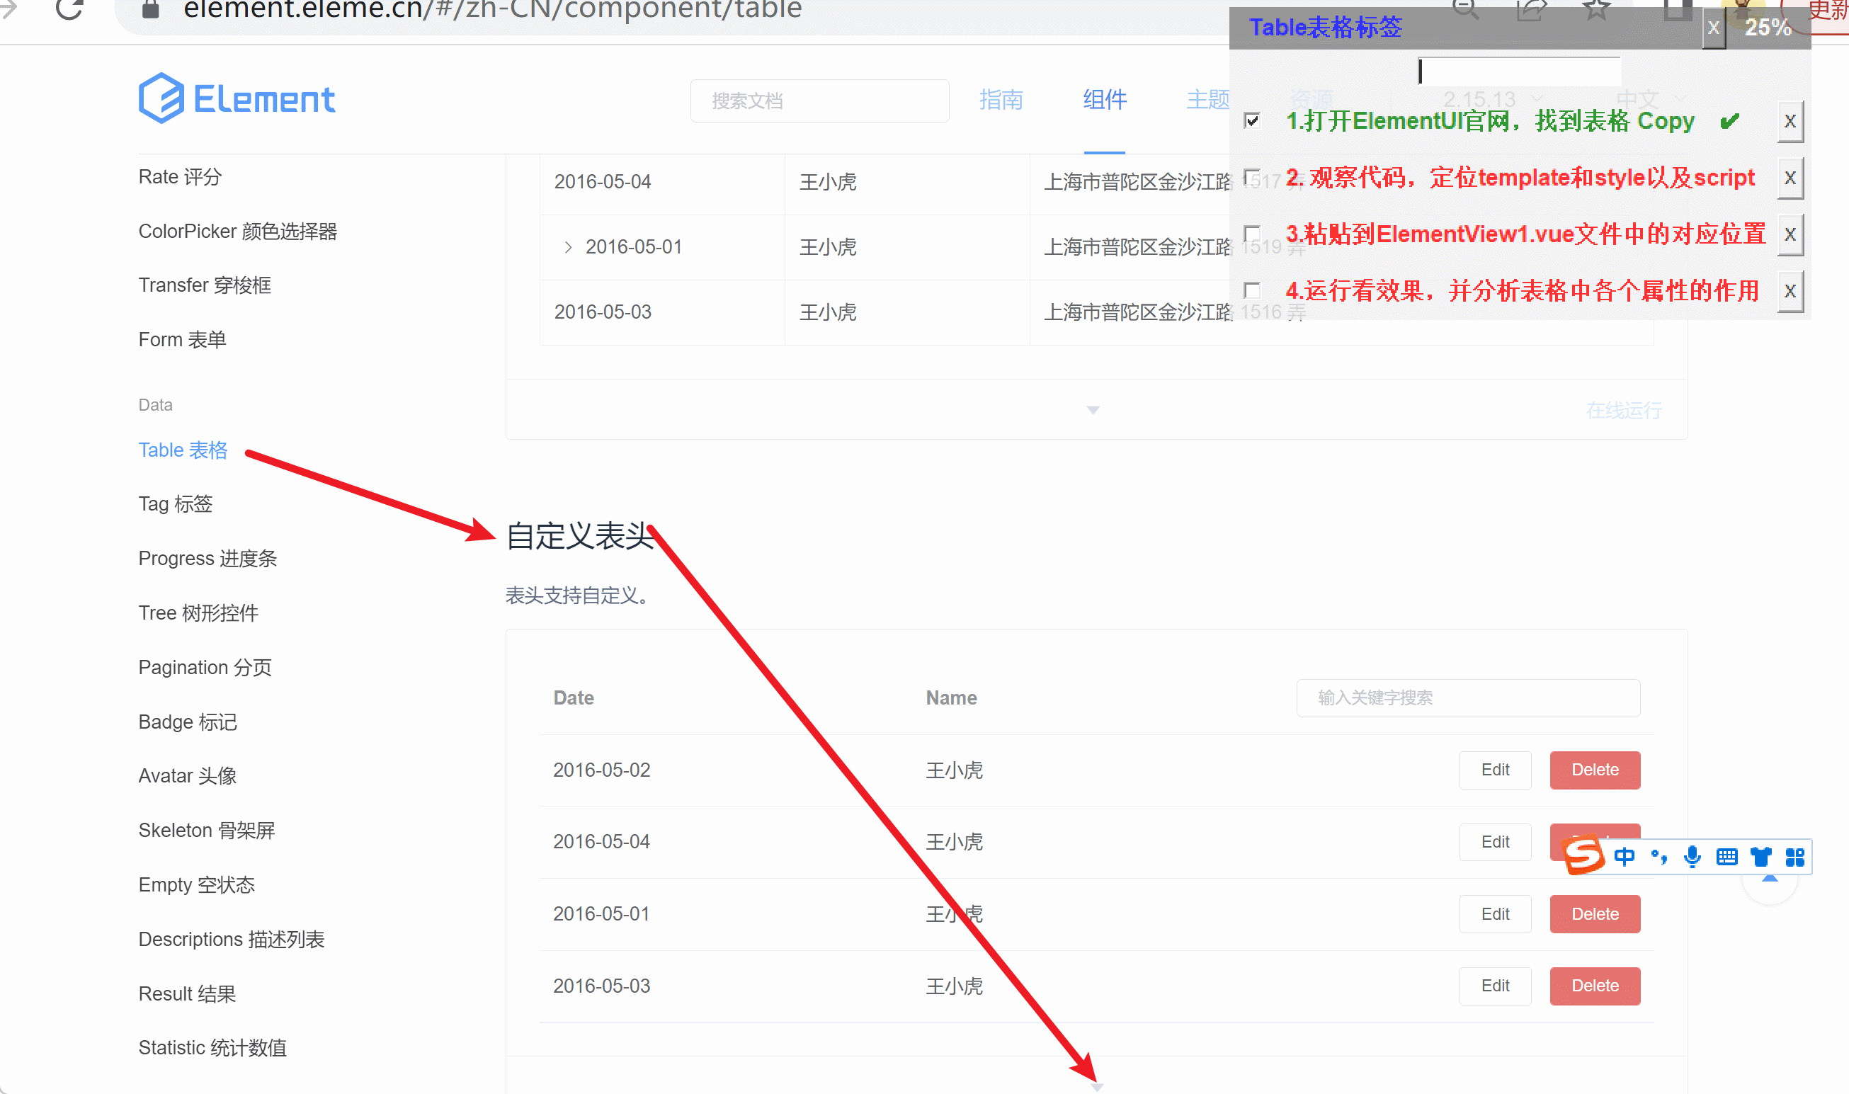
Task: Click the overlay panel's text input
Action: click(1519, 71)
